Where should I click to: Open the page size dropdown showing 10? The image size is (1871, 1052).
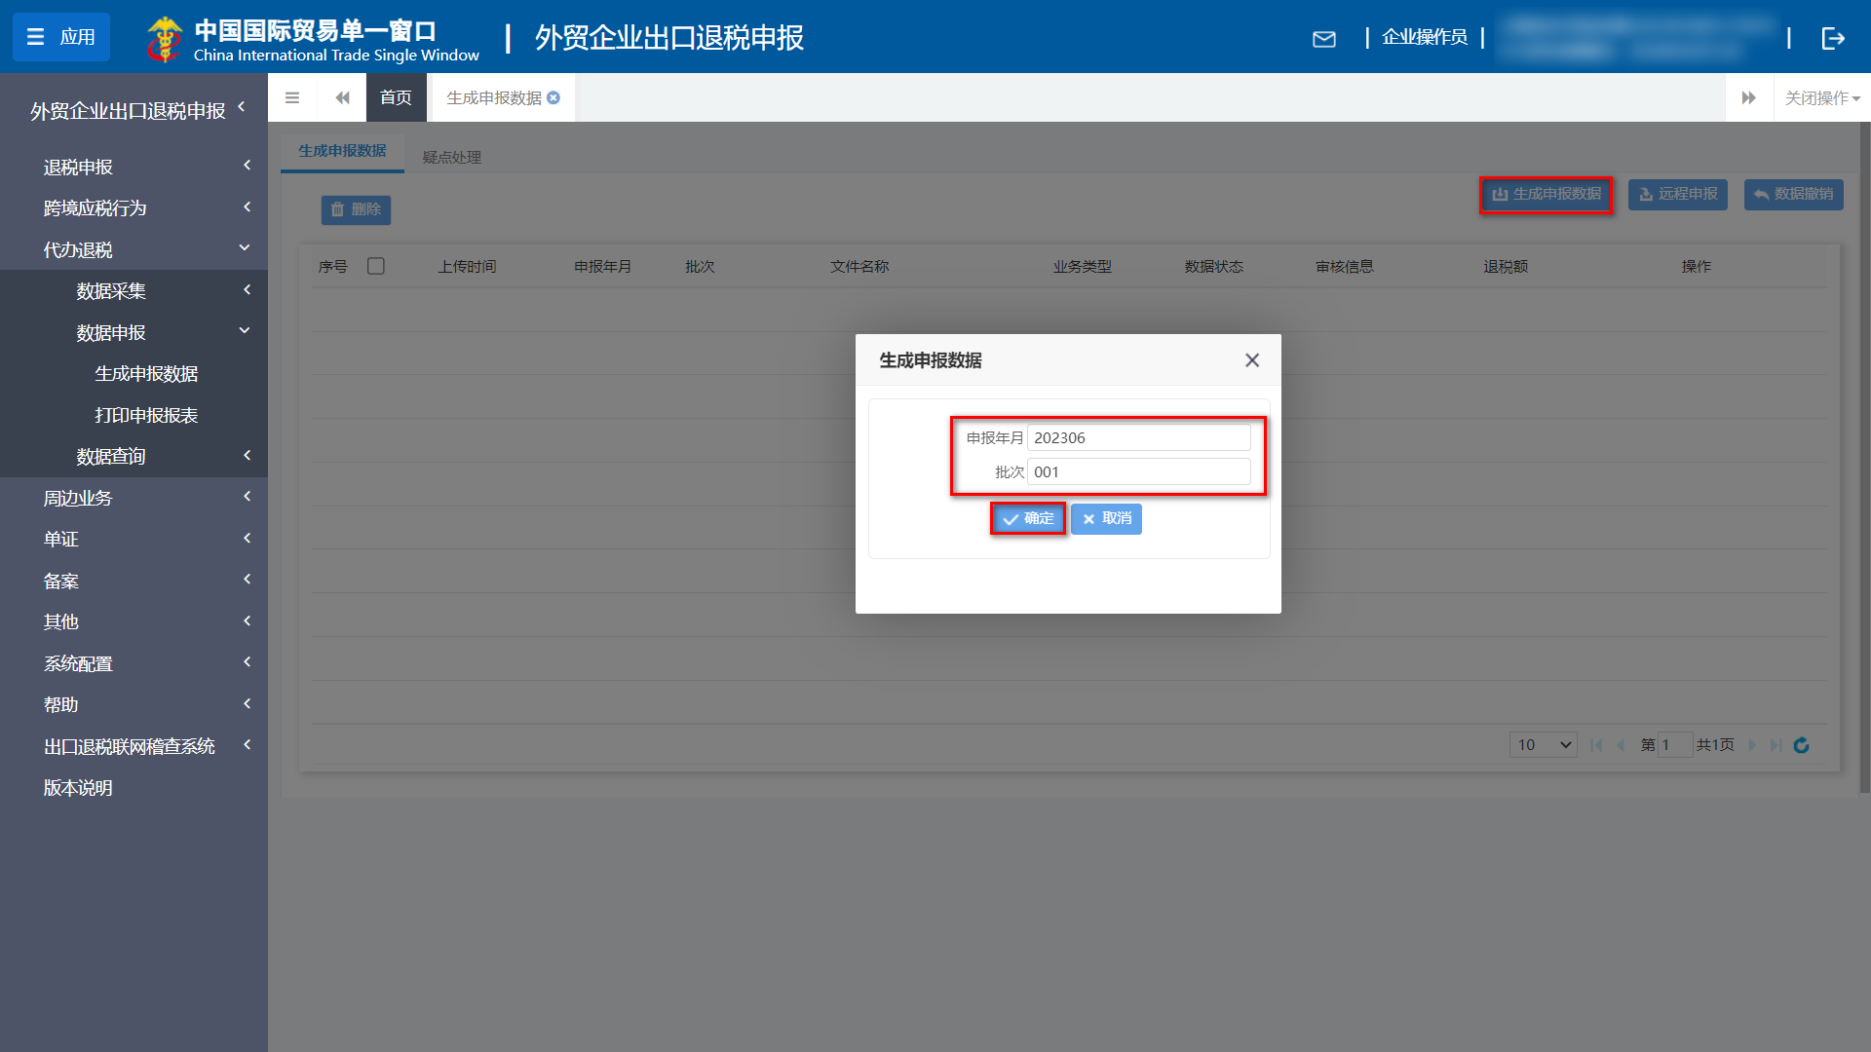(x=1543, y=744)
